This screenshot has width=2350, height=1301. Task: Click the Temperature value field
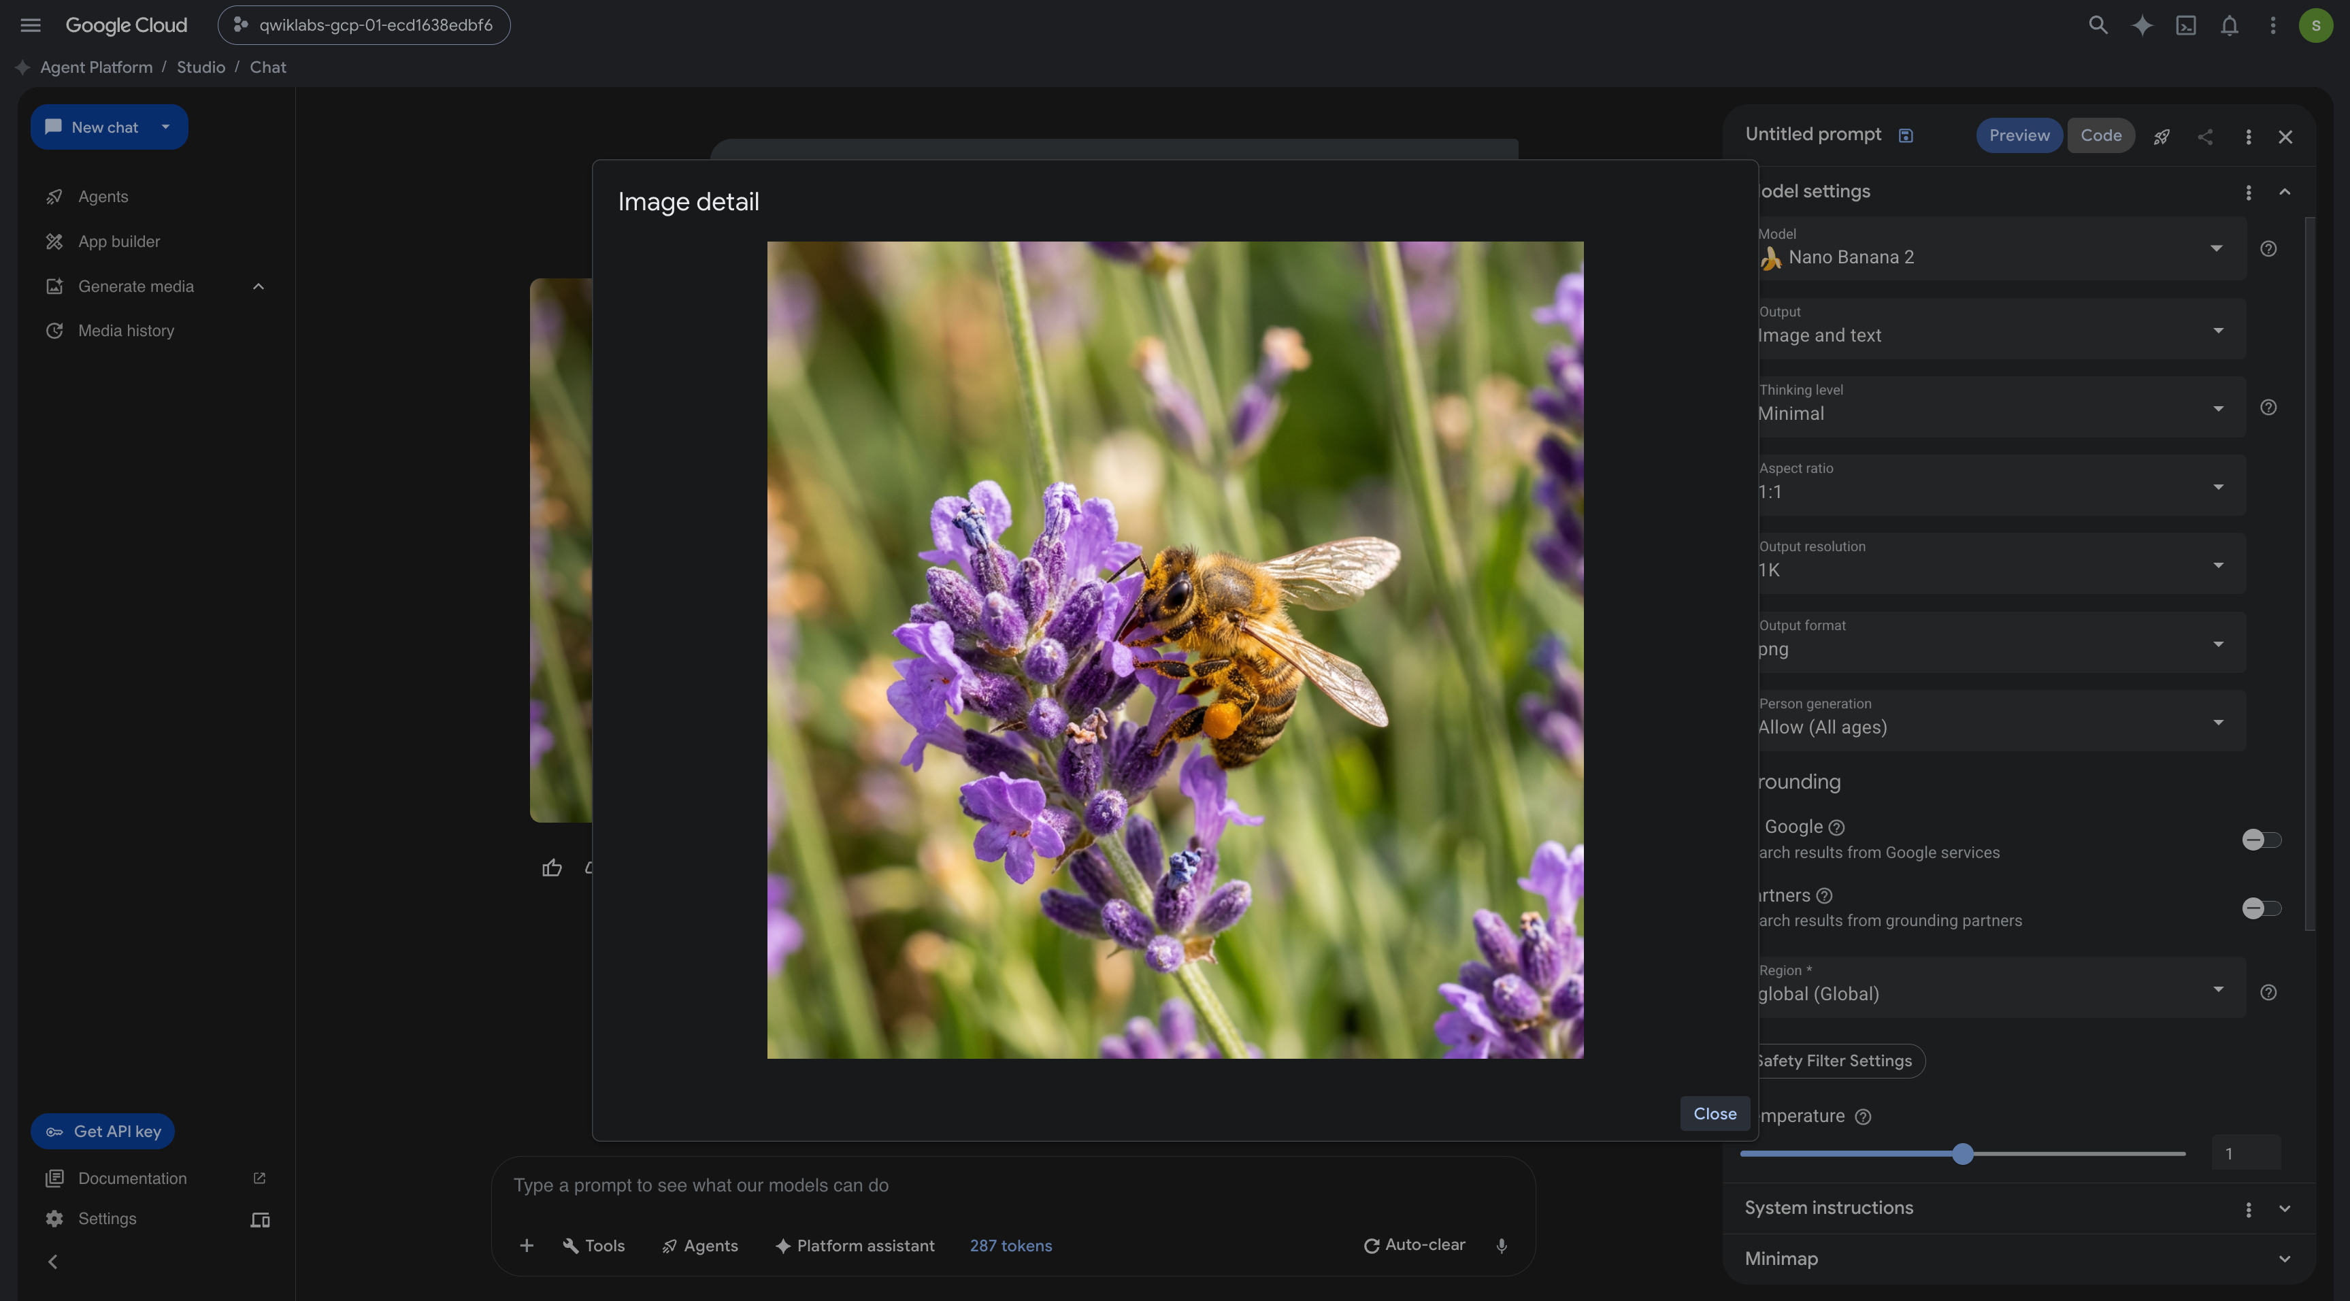click(x=2246, y=1154)
